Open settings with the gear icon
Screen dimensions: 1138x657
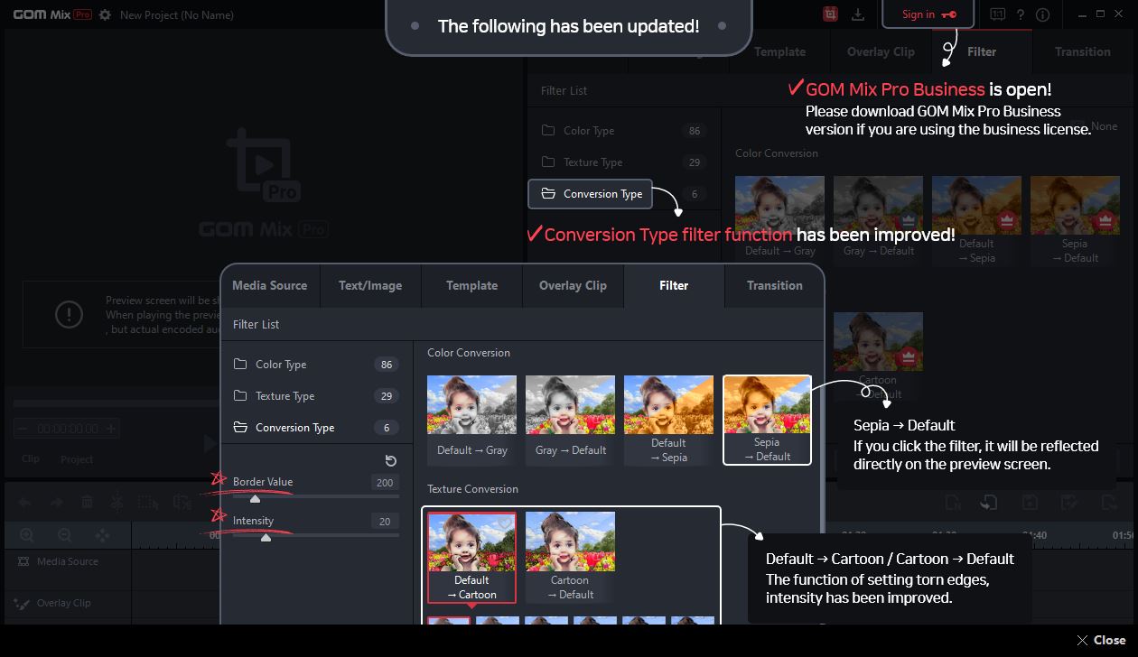[x=105, y=14]
